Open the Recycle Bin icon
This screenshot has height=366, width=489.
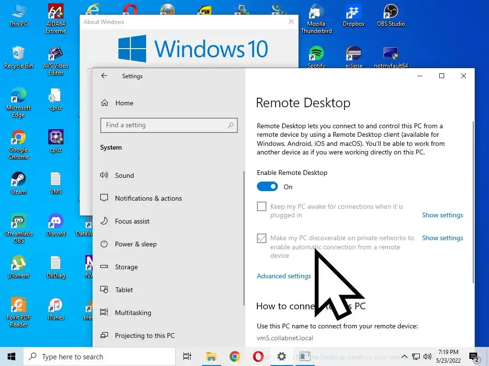19,58
